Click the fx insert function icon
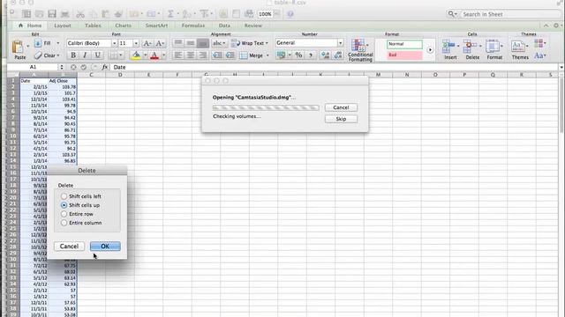565x317 pixels. click(x=105, y=67)
